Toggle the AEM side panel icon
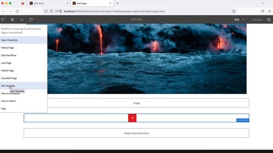Image resolution: width=273 pixels, height=153 pixels. [x=3, y=20]
